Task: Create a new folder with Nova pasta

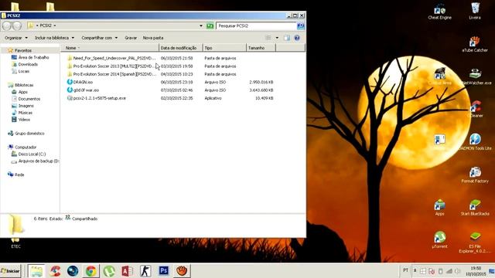Action: tap(153, 38)
